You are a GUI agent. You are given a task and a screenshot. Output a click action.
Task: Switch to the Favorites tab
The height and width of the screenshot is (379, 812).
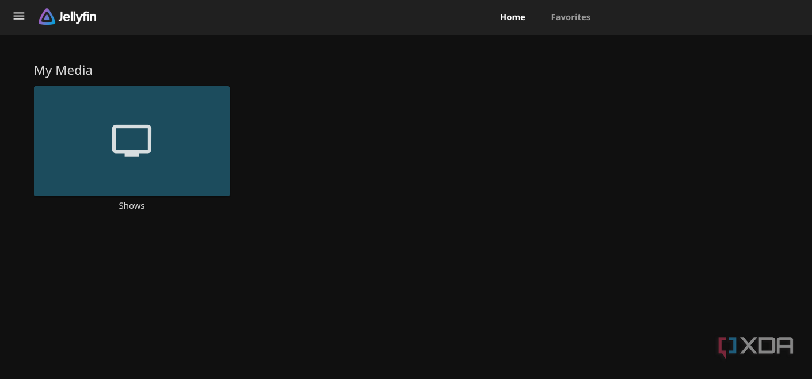[570, 17]
